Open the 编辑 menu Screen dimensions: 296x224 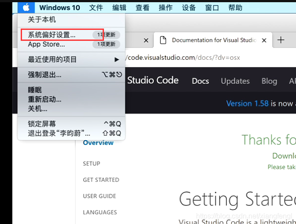119,8
